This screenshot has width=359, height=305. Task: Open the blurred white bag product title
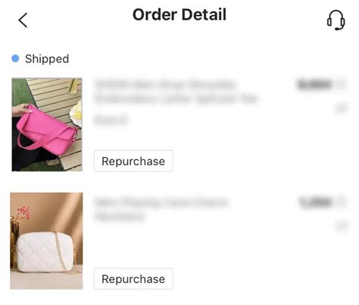point(161,209)
